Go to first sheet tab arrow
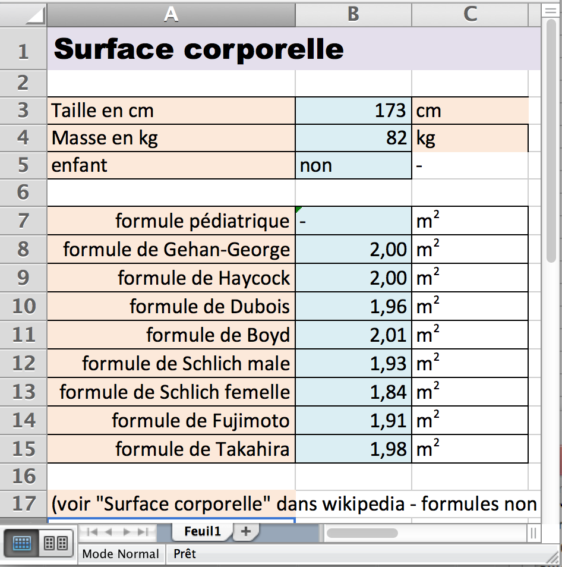 pyautogui.click(x=92, y=532)
